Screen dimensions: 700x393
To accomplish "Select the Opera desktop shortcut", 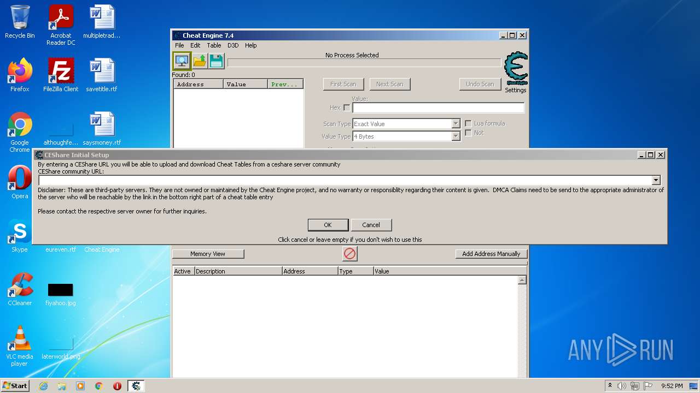I will [20, 182].
